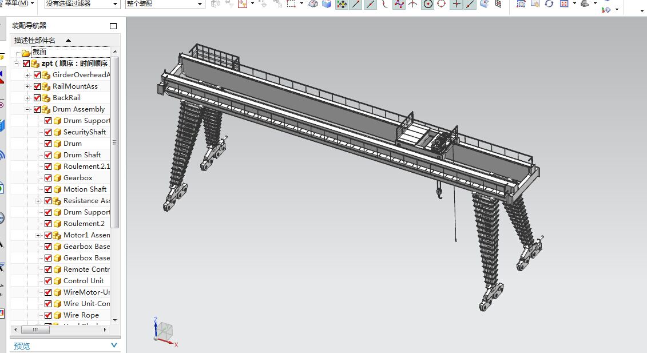The width and height of the screenshot is (647, 353).
Task: Collapse the Drum Assembly tree node
Action: tap(27, 109)
